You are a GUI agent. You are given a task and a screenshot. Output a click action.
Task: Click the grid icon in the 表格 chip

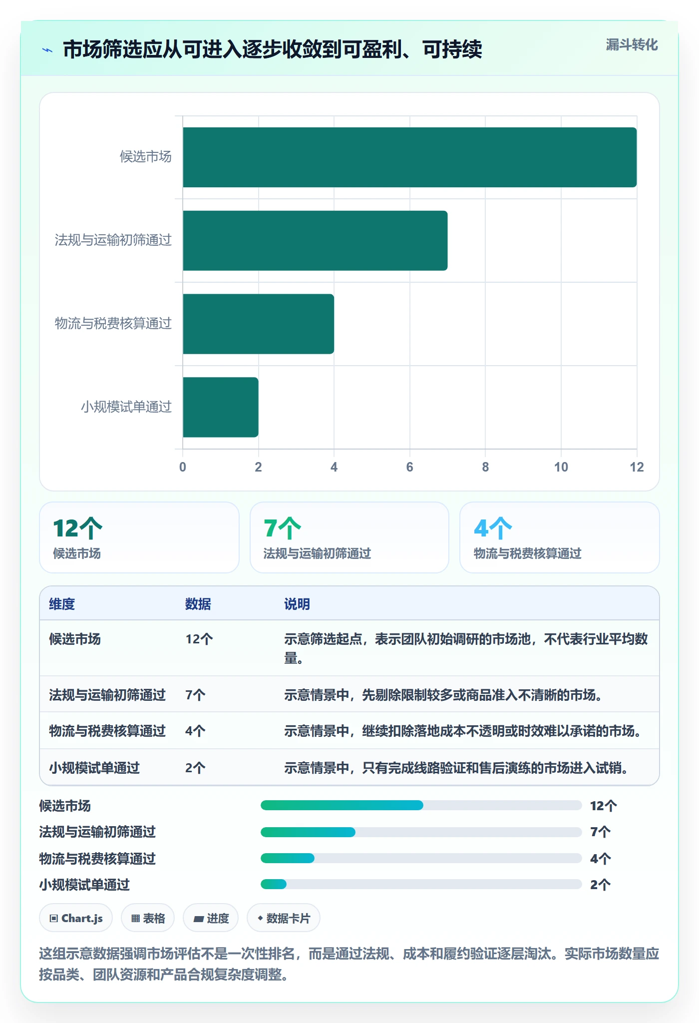[x=135, y=918]
